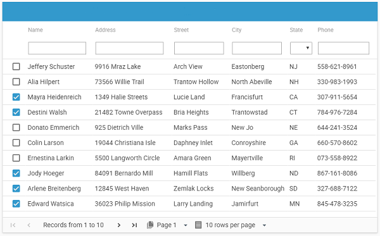Click the city Jamirfurt
The height and width of the screenshot is (236, 380).
pyautogui.click(x=244, y=204)
